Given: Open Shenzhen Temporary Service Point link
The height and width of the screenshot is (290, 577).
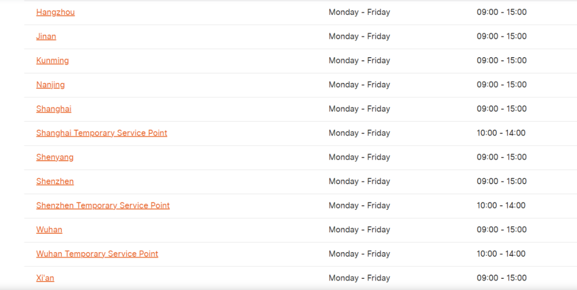Looking at the screenshot, I should [103, 206].
